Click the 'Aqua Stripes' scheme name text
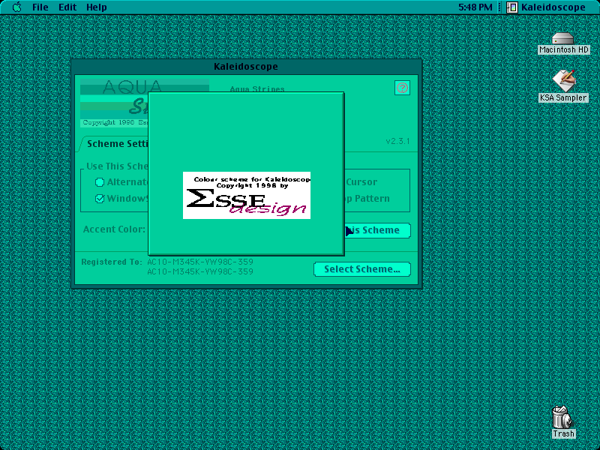Screen dimensions: 600x450 [257, 88]
